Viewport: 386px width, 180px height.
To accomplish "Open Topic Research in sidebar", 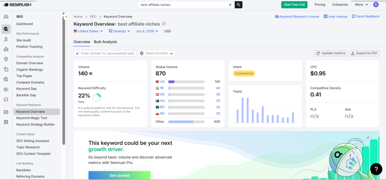I will [28, 147].
